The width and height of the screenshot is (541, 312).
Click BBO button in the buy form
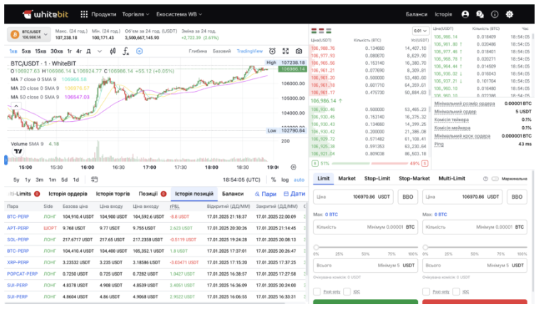pos(408,196)
